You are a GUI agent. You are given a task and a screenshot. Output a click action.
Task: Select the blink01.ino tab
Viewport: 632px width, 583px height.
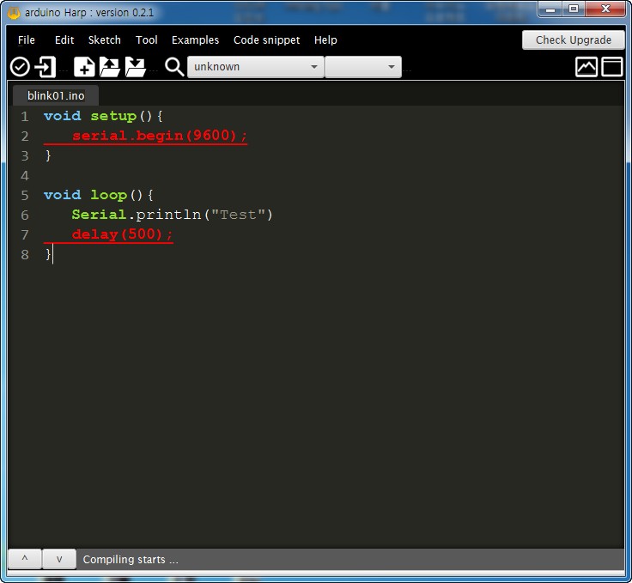click(x=56, y=95)
